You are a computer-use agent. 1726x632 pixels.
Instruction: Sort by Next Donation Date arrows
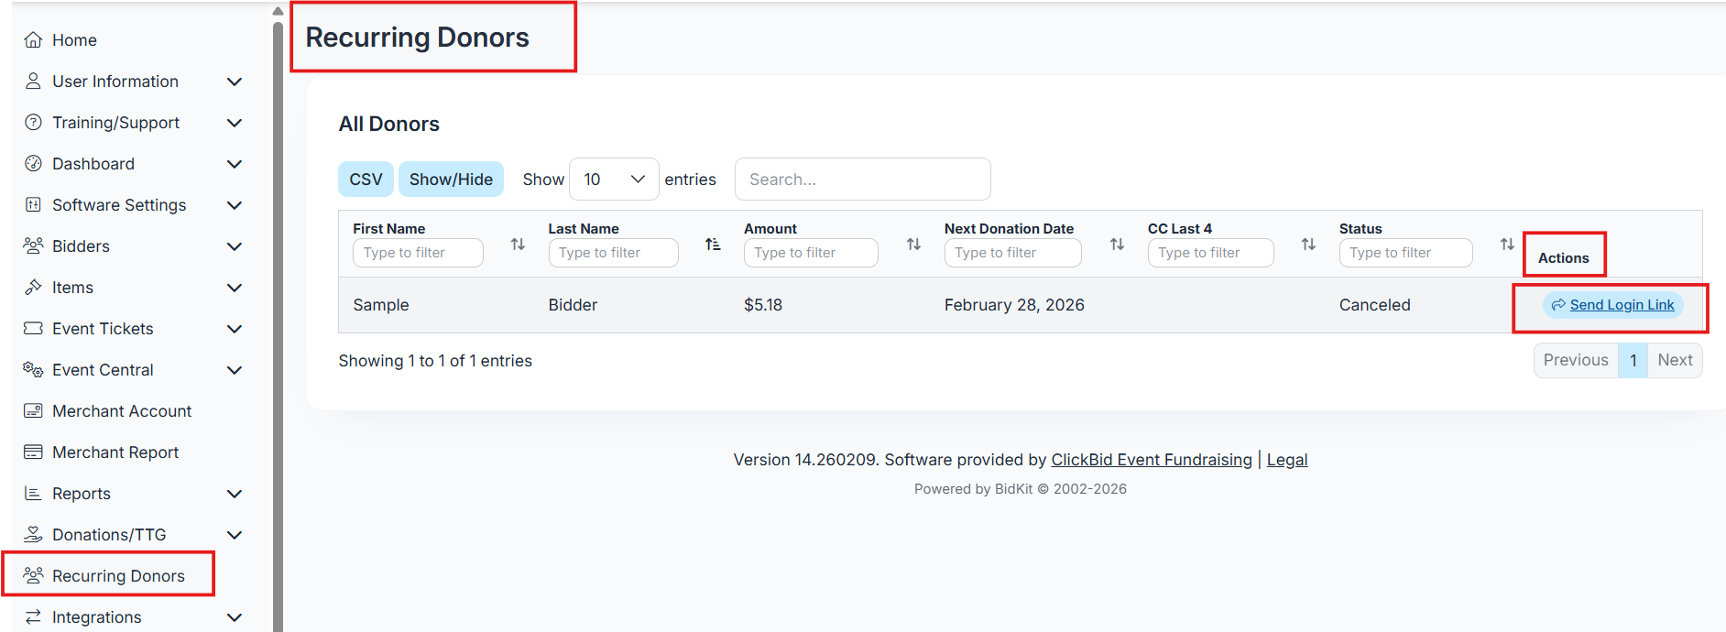(1117, 245)
